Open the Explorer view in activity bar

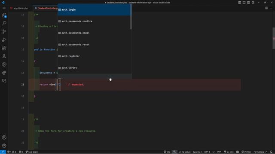tap(4, 15)
